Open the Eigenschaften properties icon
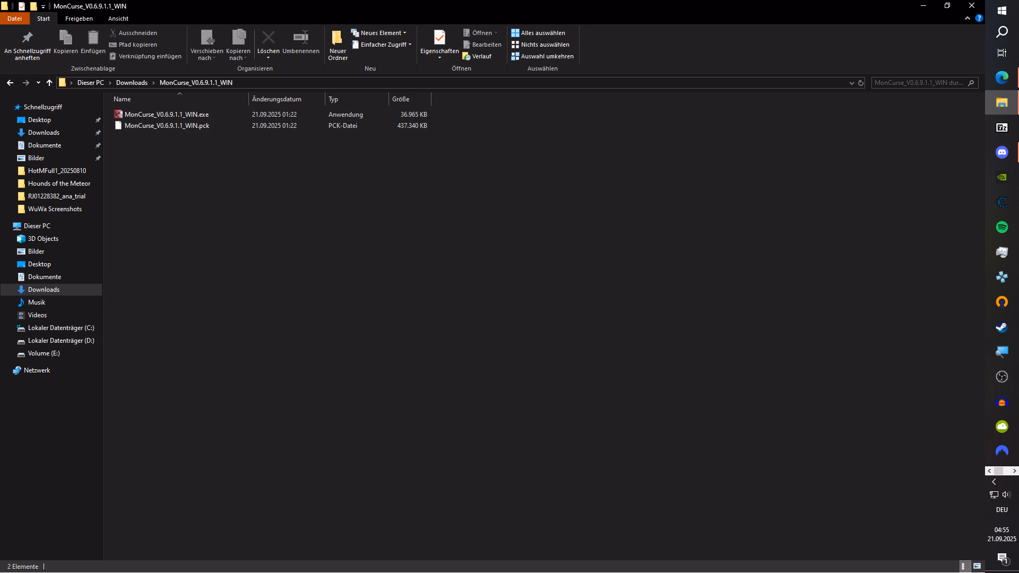Viewport: 1019px width, 573px height. click(439, 38)
